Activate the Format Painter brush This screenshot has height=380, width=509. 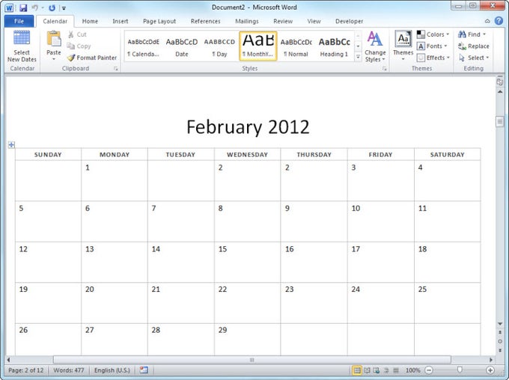tap(71, 58)
